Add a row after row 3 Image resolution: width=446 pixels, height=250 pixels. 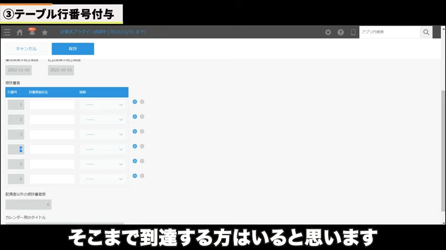(x=135, y=131)
